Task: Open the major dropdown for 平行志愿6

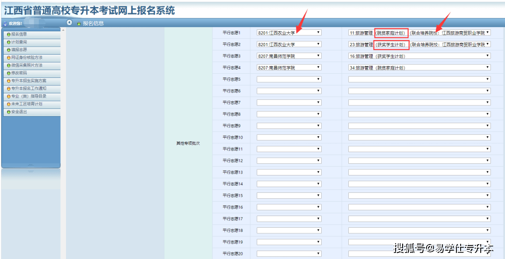Action: point(419,91)
